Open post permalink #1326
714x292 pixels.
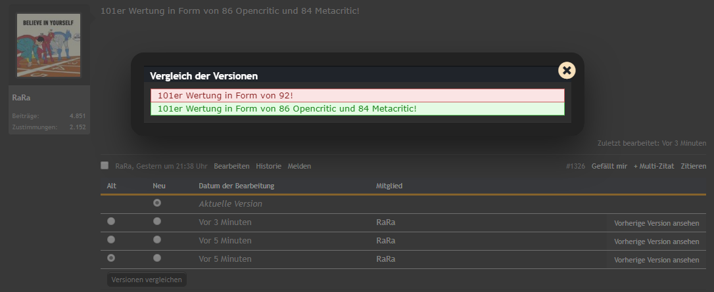click(575, 166)
